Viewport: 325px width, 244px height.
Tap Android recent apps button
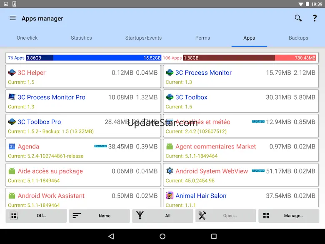point(214,236)
